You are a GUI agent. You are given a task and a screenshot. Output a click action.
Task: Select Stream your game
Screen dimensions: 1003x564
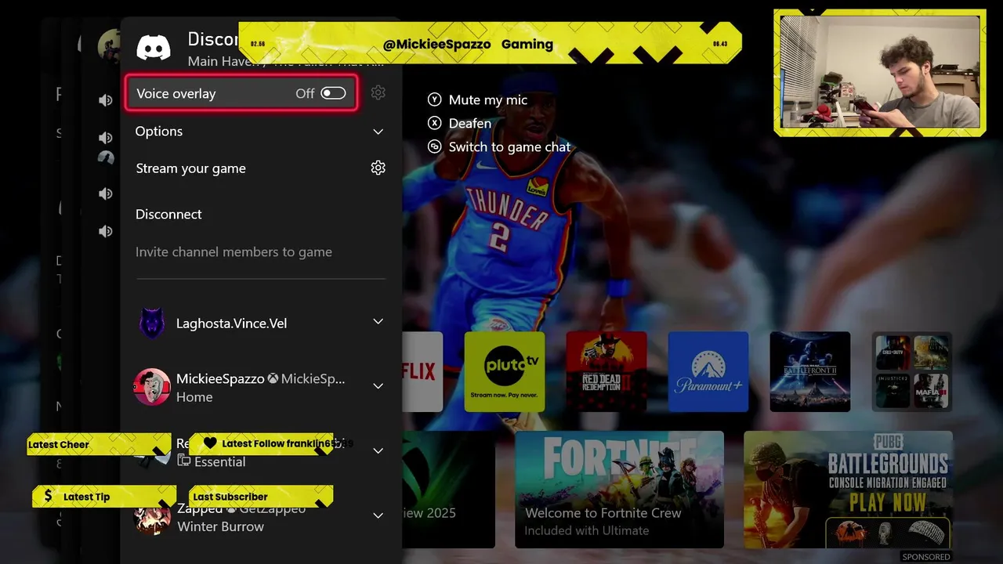point(190,168)
